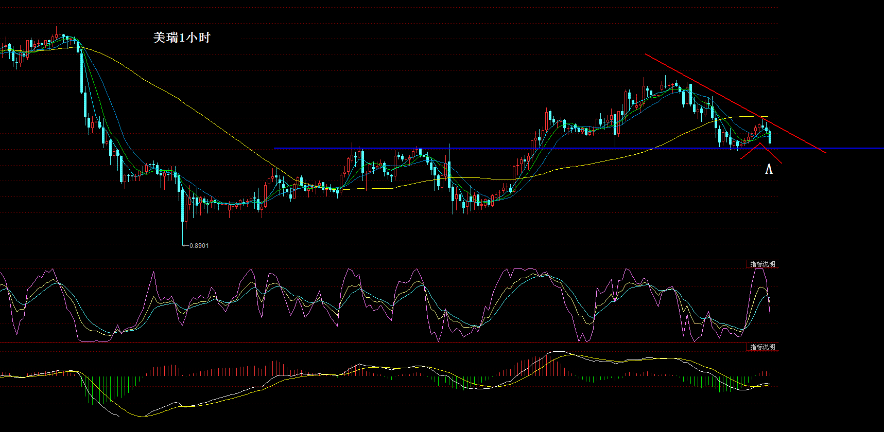
Task: Open 指标说明 for the MACD panel
Action: click(x=762, y=347)
